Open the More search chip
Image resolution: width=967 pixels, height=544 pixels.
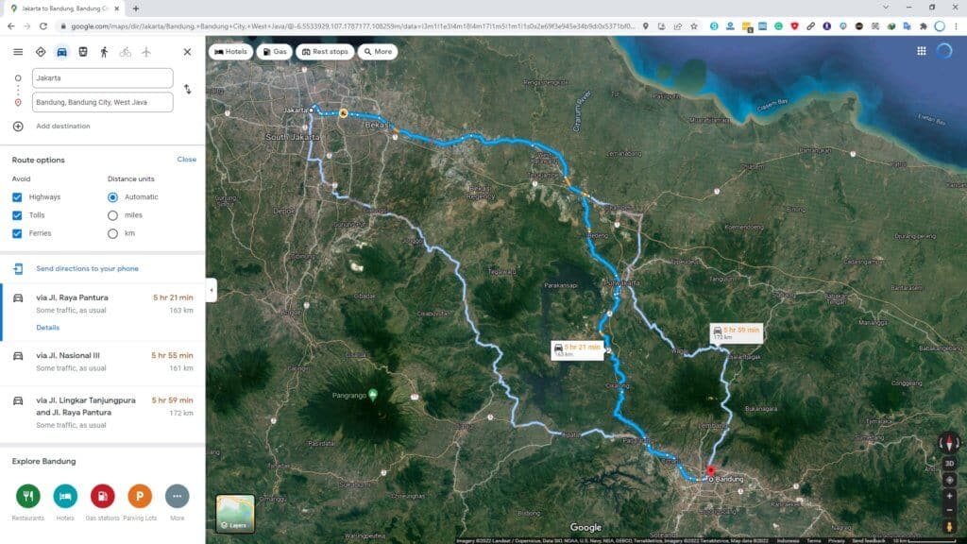(377, 52)
